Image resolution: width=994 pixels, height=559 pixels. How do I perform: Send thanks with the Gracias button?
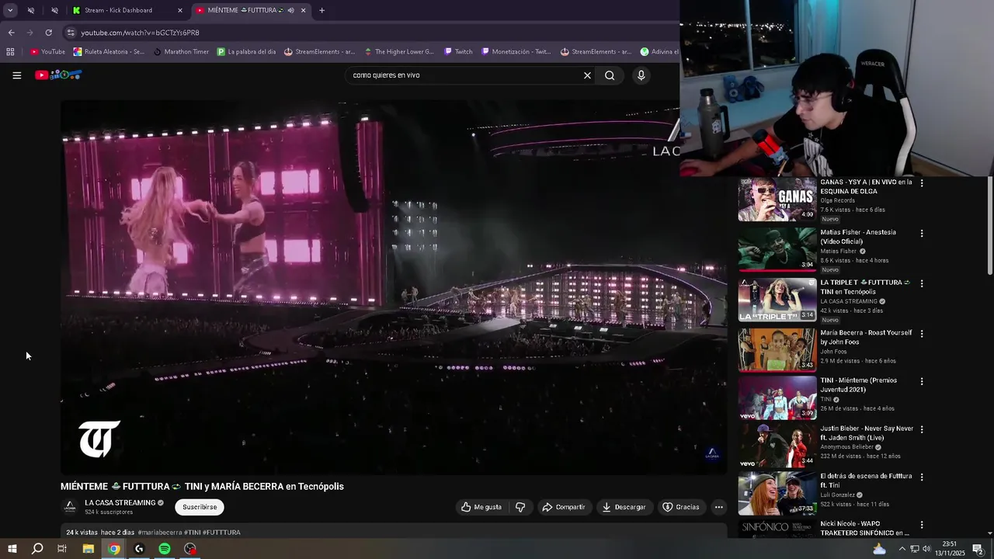click(680, 507)
